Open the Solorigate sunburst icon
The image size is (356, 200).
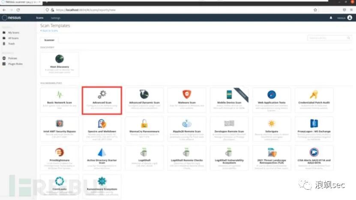click(x=272, y=124)
